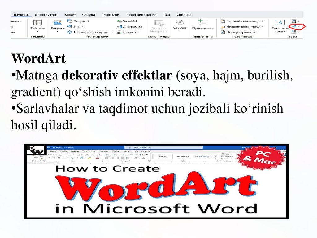Click the red font color A
Screen dimensions: 317x238
(97, 158)
